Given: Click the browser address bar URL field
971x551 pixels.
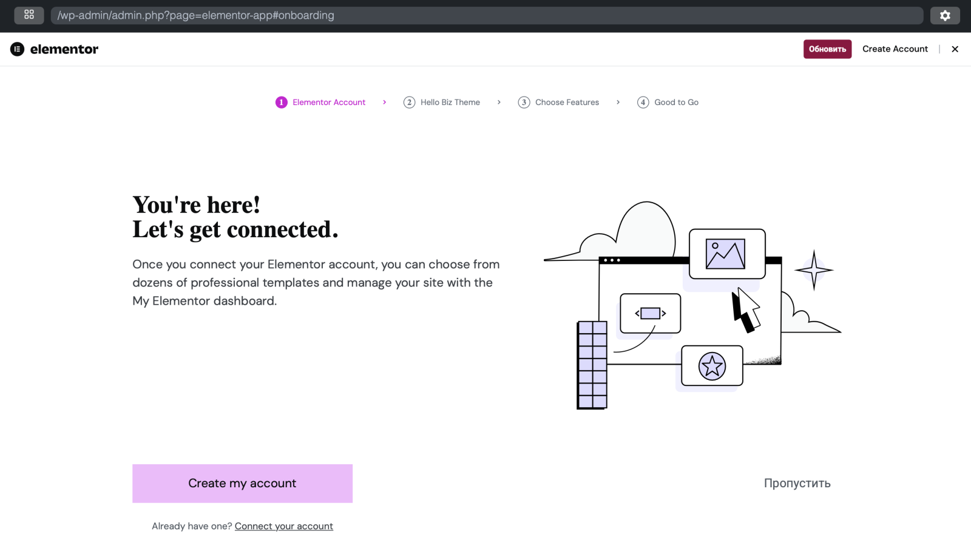Looking at the screenshot, I should (x=486, y=16).
